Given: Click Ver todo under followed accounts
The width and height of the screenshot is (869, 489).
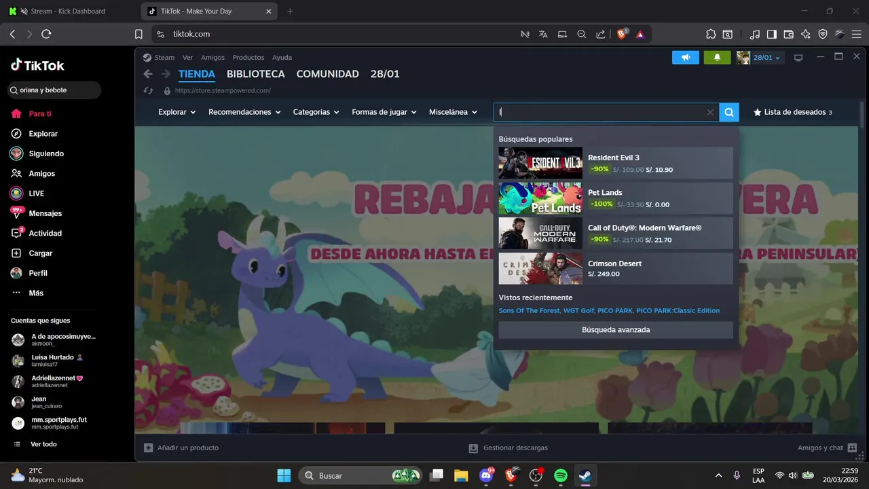Looking at the screenshot, I should [x=43, y=444].
